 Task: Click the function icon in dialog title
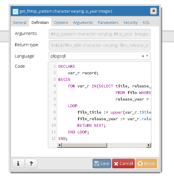click(15, 11)
